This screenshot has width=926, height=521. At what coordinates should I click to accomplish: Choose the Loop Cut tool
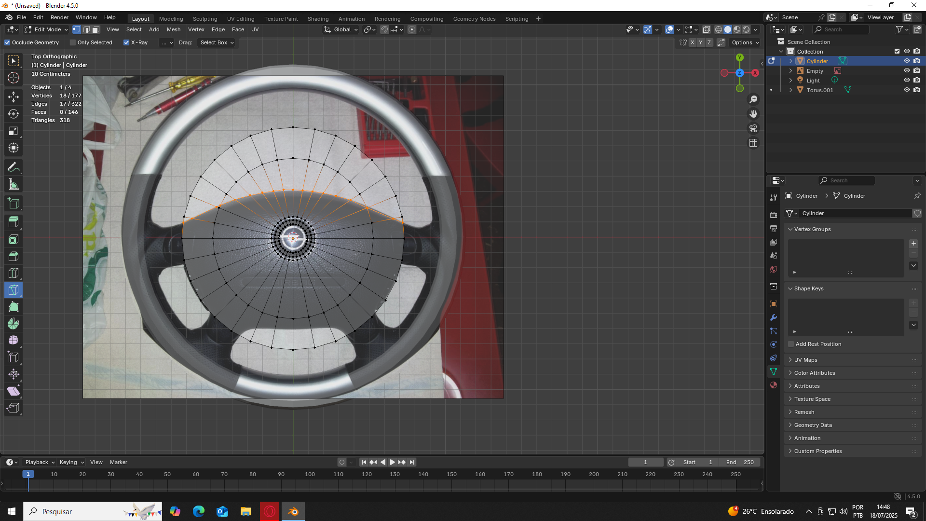(x=14, y=273)
